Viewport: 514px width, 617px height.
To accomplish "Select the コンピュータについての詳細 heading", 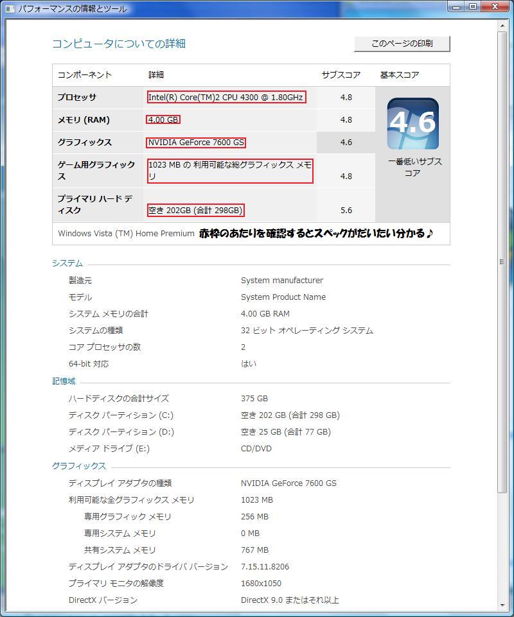I will [x=119, y=44].
